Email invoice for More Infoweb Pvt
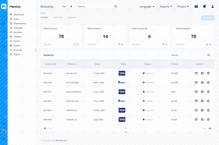This screenshot has height=145, width=219. pos(196,92)
